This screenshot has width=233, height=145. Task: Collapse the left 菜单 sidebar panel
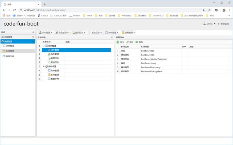tap(33, 33)
